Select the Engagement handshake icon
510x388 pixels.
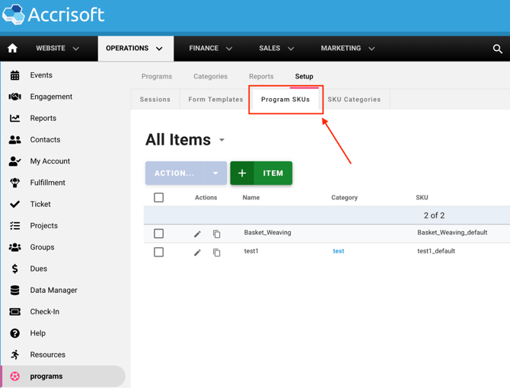pos(14,97)
